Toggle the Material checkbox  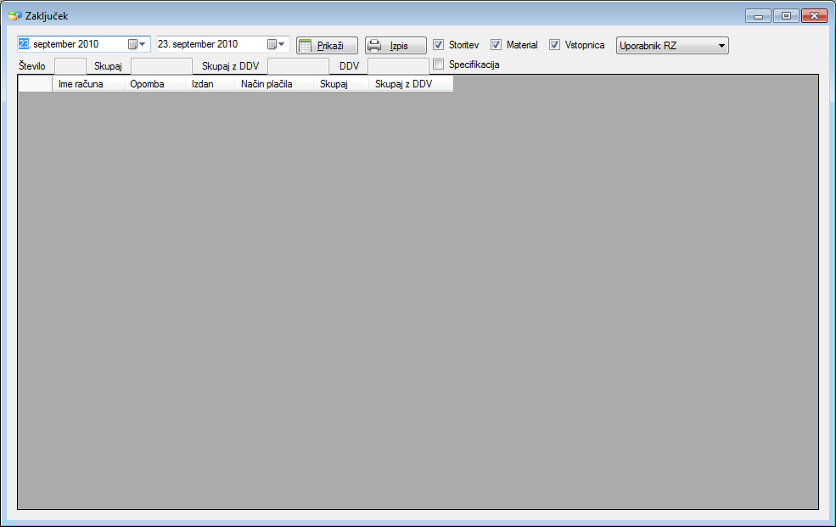[497, 45]
